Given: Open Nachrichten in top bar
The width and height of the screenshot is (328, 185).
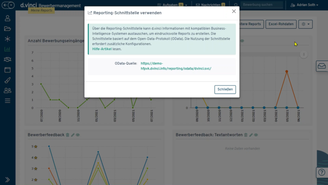Looking at the screenshot, I should coord(210,5).
